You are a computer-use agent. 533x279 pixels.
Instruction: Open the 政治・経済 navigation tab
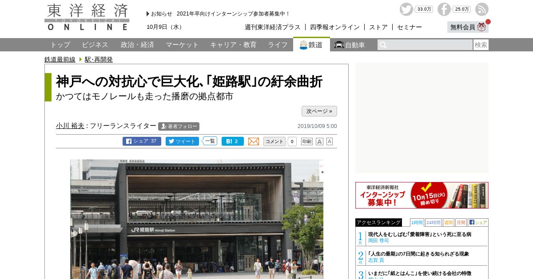pyautogui.click(x=137, y=45)
